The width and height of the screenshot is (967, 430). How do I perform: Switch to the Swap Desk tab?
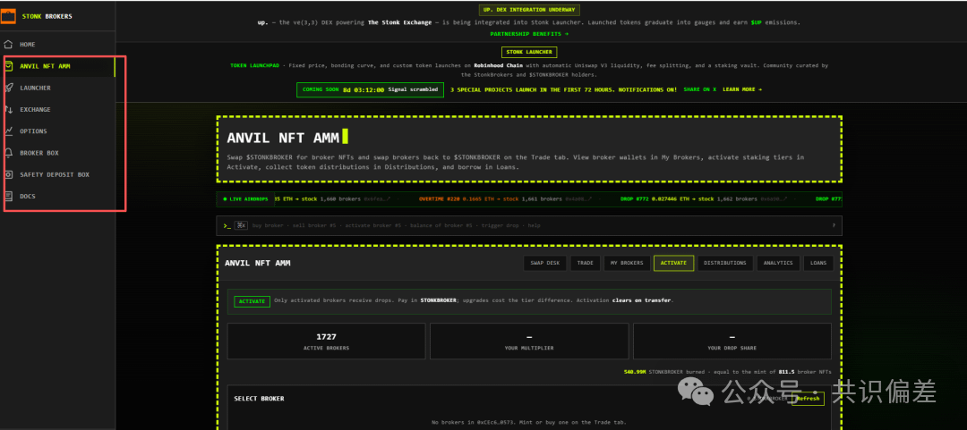(545, 263)
